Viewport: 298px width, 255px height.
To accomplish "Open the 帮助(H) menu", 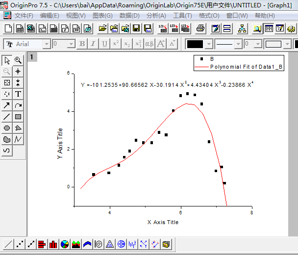I will tap(265, 16).
